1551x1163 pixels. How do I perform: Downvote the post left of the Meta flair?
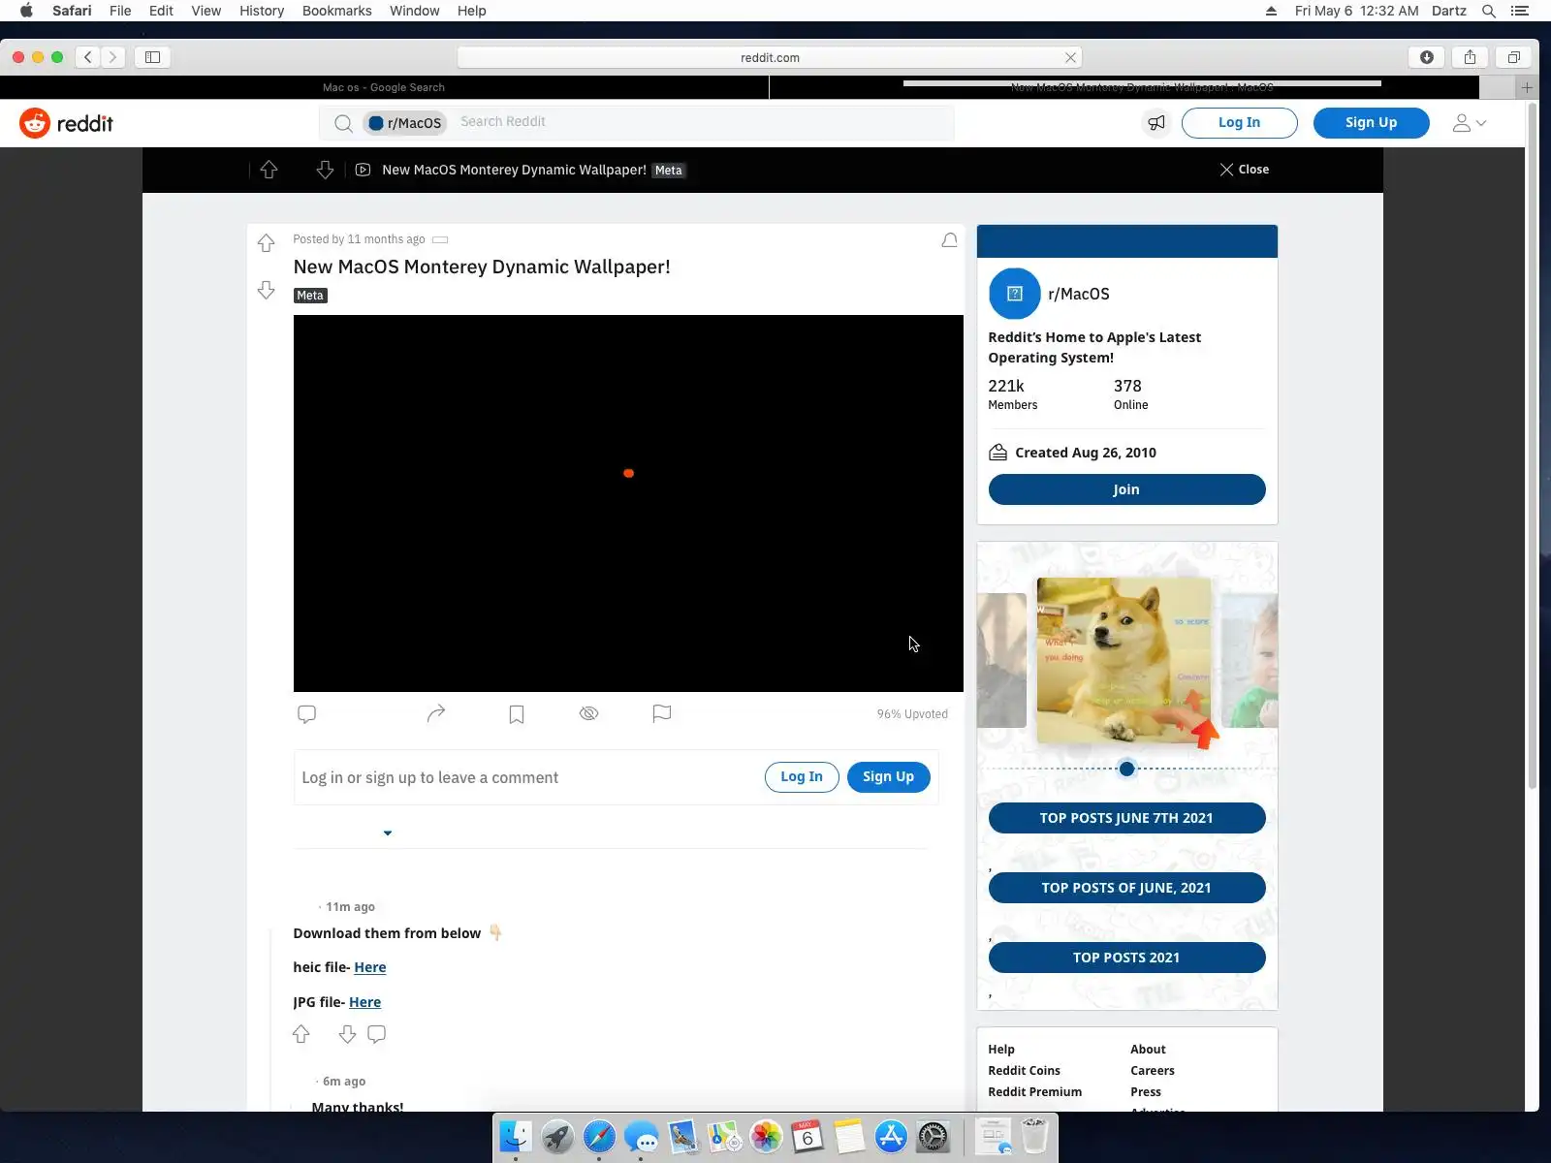pos(267,290)
